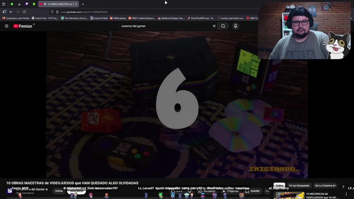The height and width of the screenshot is (199, 354).
Task: Open the three-dot more actions button
Action: [x=267, y=191]
